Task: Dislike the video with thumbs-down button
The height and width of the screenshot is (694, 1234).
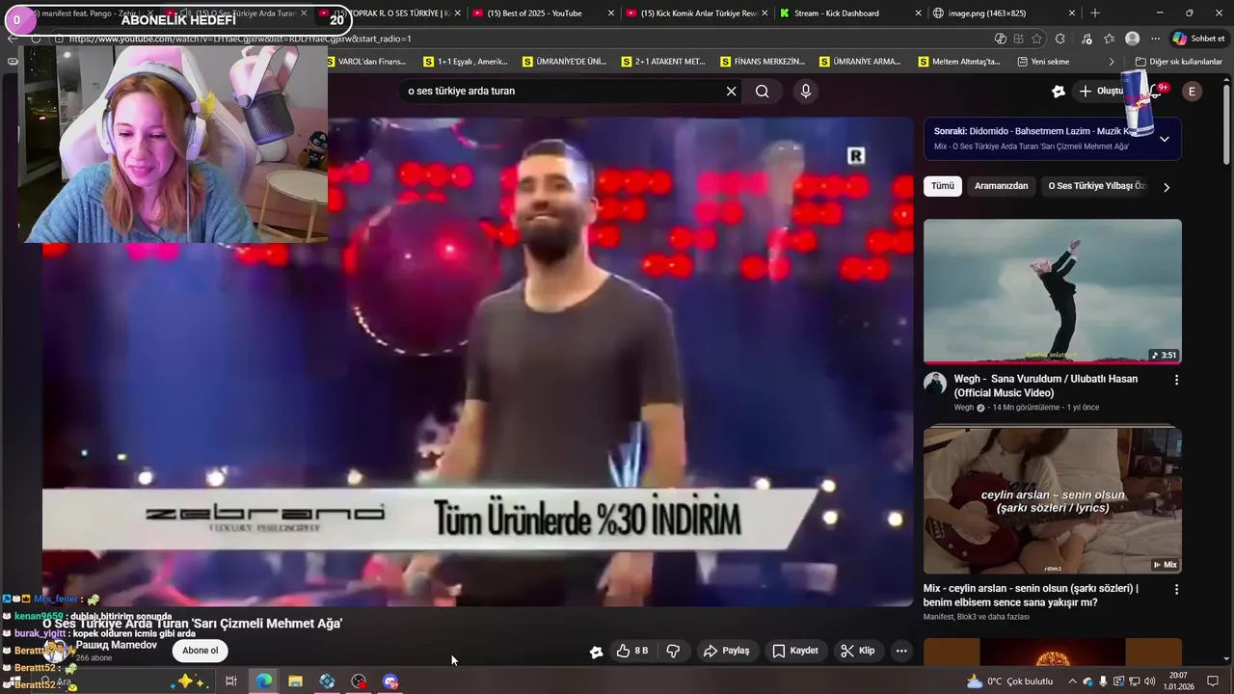Action: coord(673,651)
